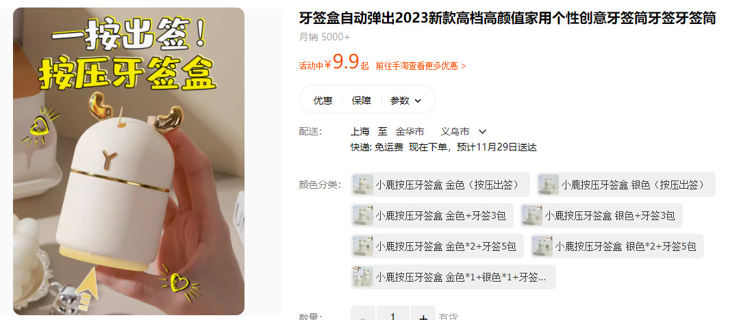Select the 金华市 delivery city

pyautogui.click(x=410, y=132)
